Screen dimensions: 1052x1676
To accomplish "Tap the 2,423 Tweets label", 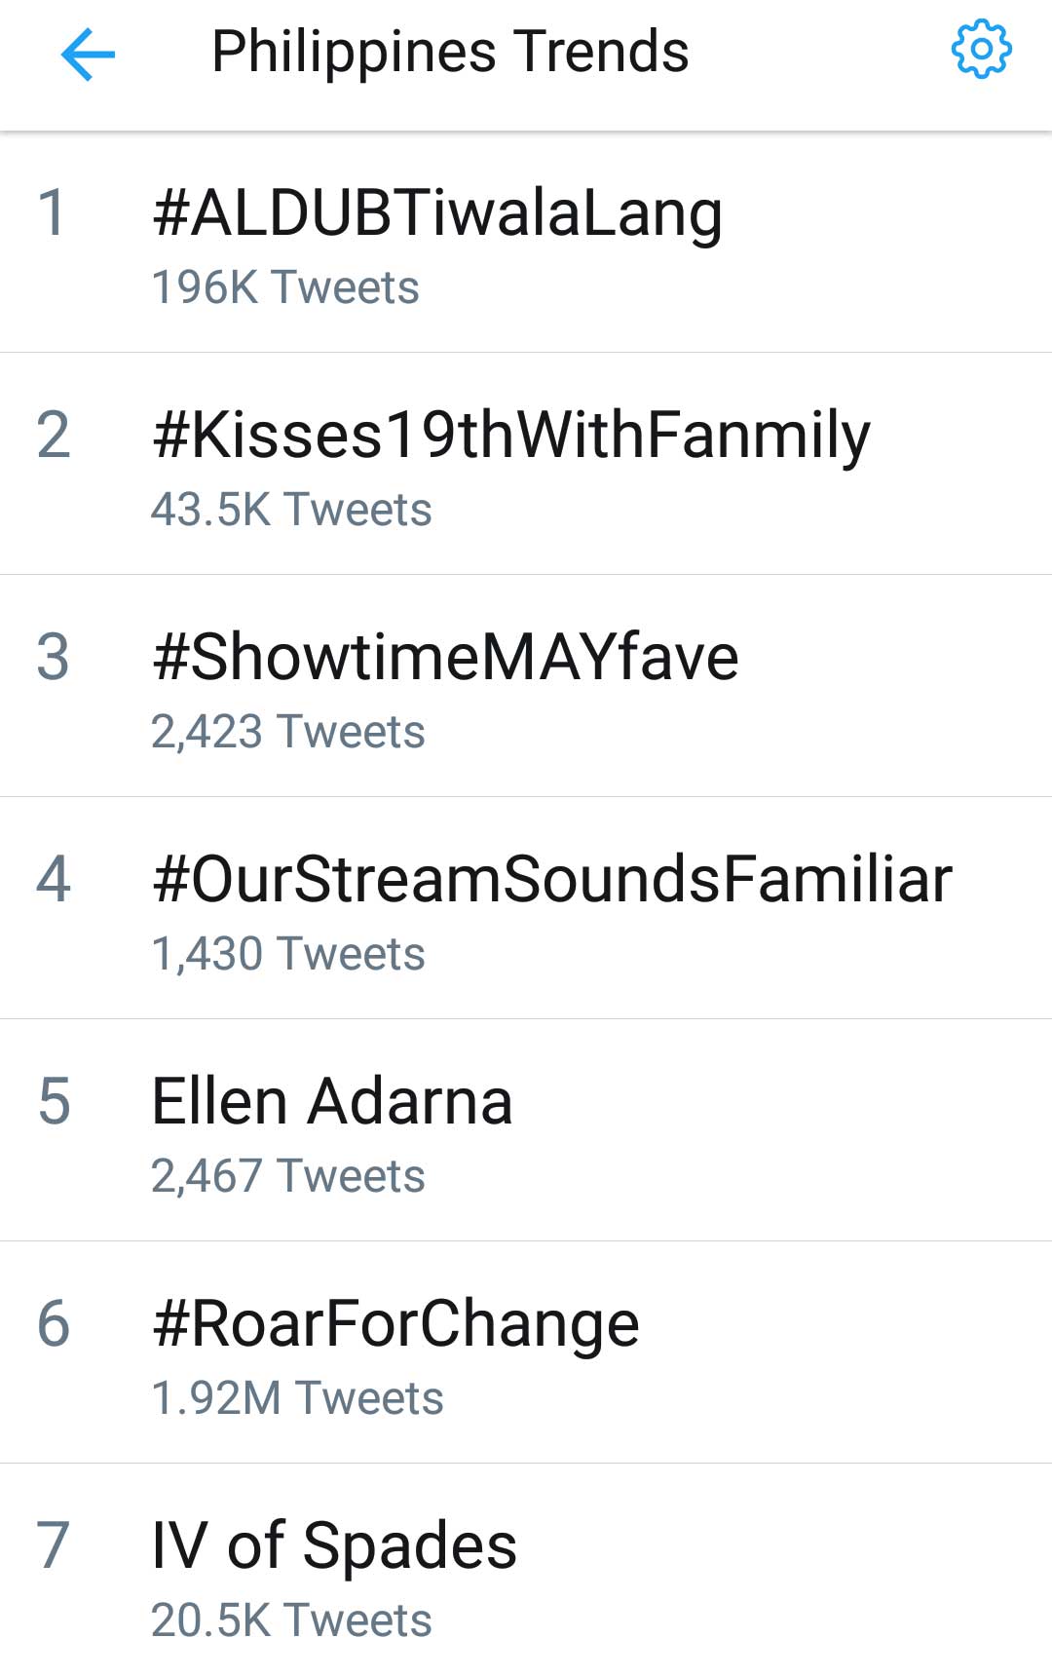I will tap(288, 732).
